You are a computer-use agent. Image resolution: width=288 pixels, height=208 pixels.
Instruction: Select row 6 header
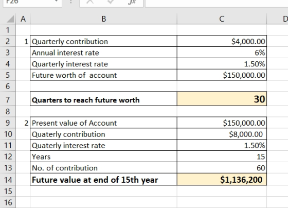click(8, 86)
